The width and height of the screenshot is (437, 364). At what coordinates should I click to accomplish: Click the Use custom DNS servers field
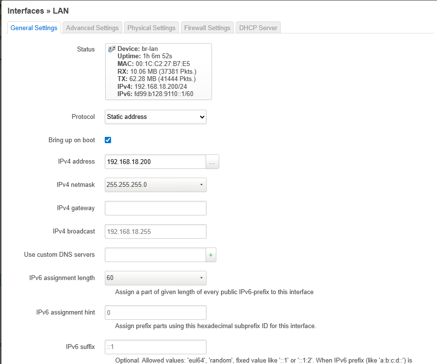click(155, 255)
